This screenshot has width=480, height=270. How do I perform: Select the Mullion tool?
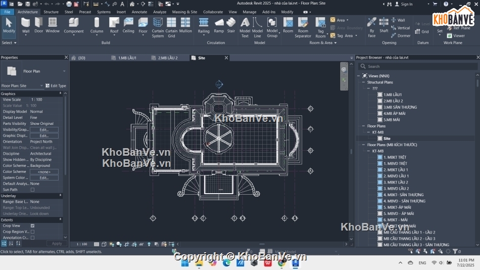point(185,25)
